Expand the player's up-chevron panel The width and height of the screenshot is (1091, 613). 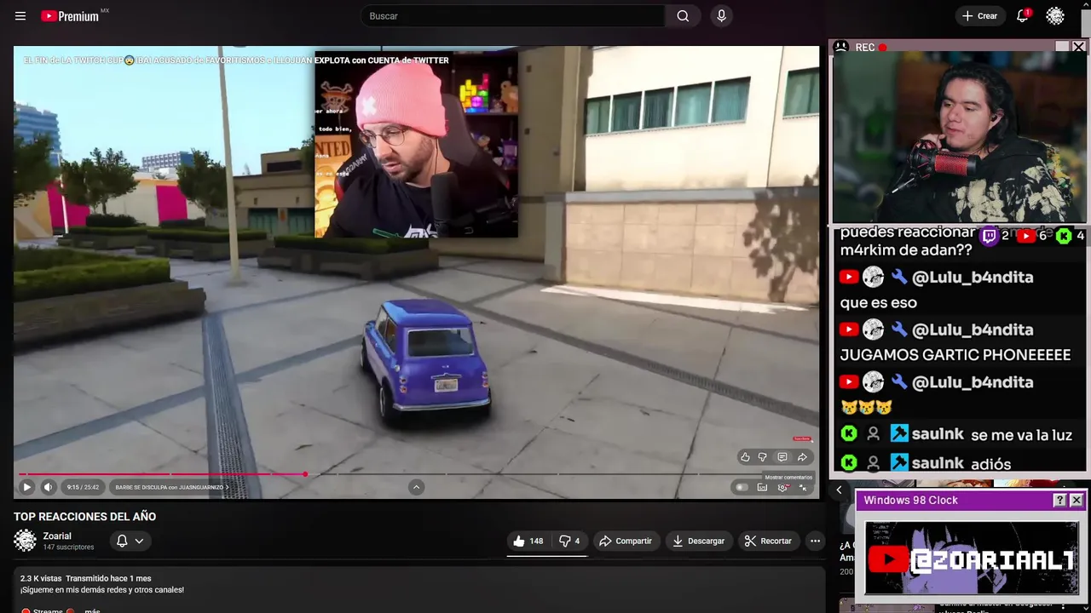416,487
